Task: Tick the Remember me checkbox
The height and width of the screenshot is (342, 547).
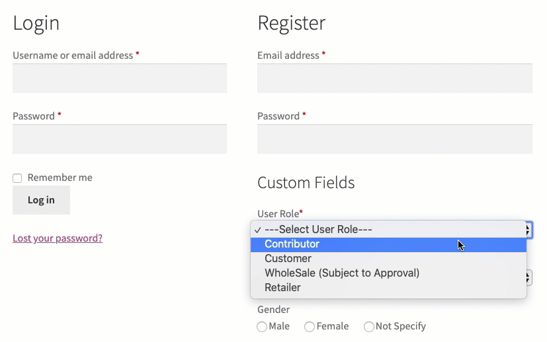Action: 17,178
